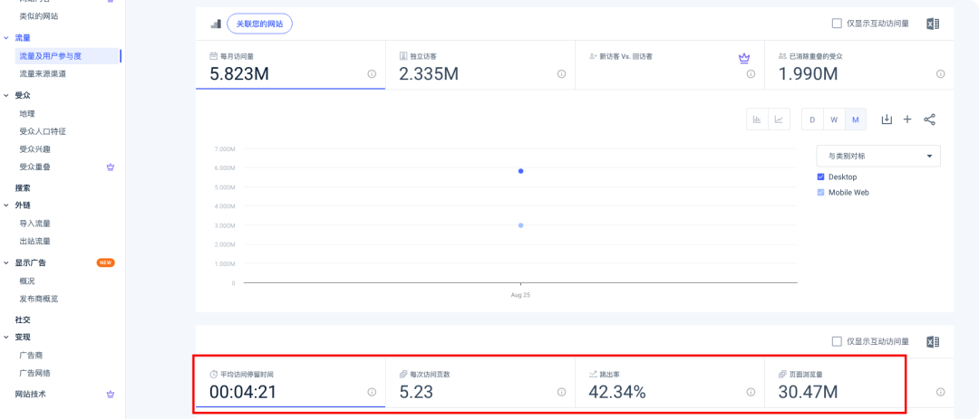This screenshot has width=979, height=419.
Task: Select daily granularity D
Action: pyautogui.click(x=812, y=119)
